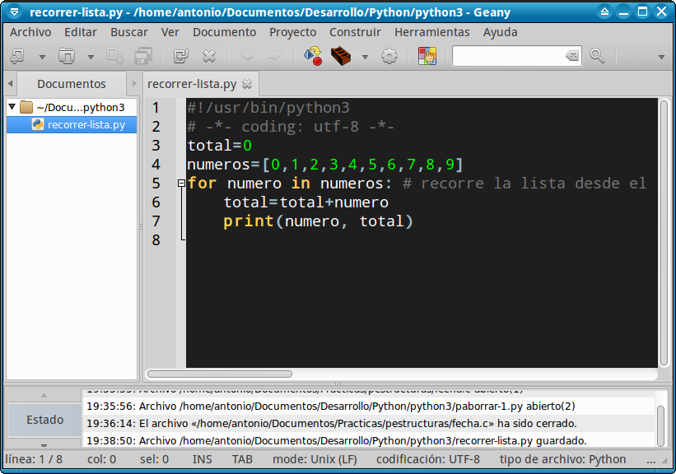Click the "mode: Unix (LF)" status entry
This screenshot has width=676, height=474.
(315, 460)
